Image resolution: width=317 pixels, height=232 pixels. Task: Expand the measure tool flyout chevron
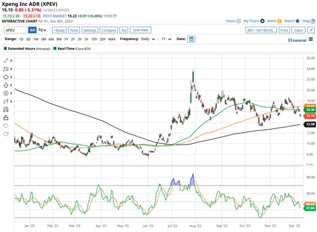coord(11,101)
